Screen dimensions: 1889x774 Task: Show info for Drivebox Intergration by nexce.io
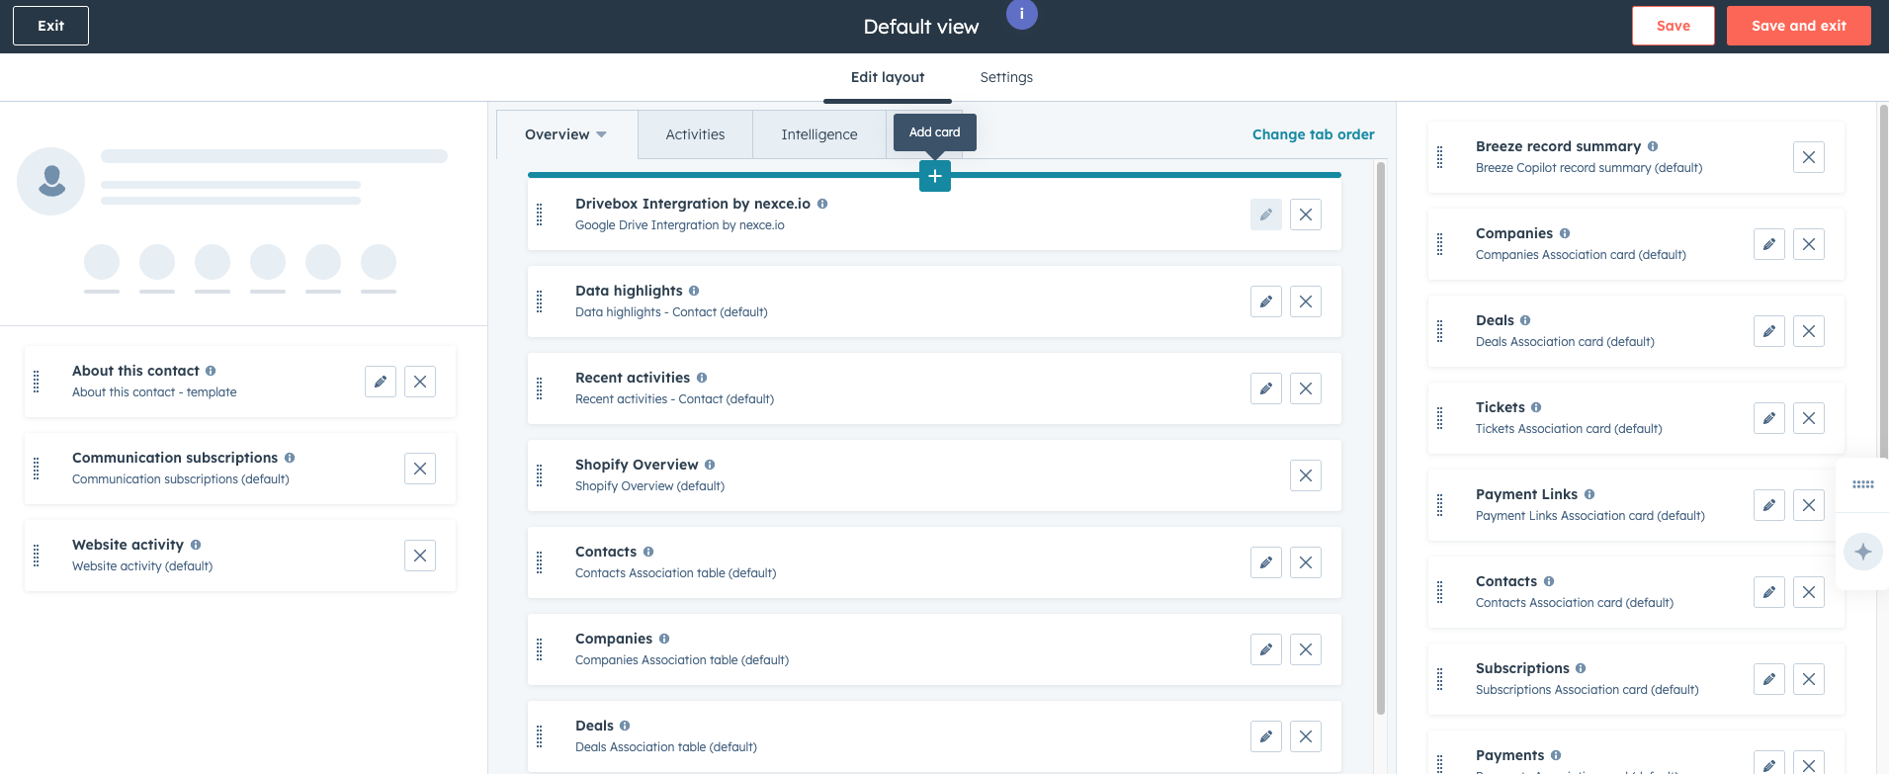pos(822,204)
